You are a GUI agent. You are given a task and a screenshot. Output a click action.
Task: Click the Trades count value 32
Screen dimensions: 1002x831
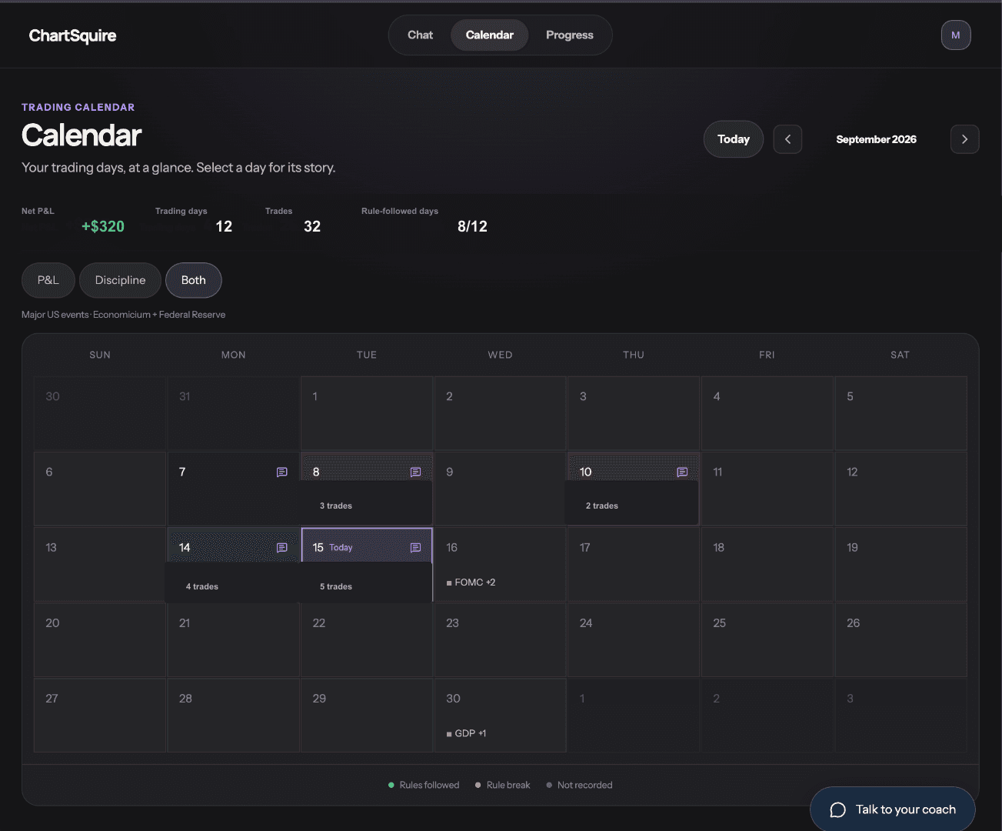[x=312, y=226]
